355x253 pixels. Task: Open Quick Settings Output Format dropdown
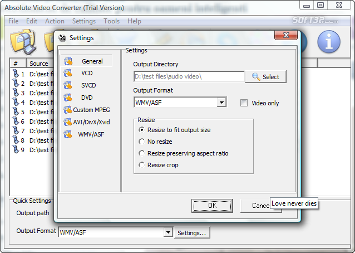point(168,232)
